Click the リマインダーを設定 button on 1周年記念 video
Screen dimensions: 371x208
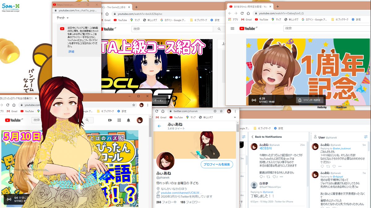(x=310, y=100)
